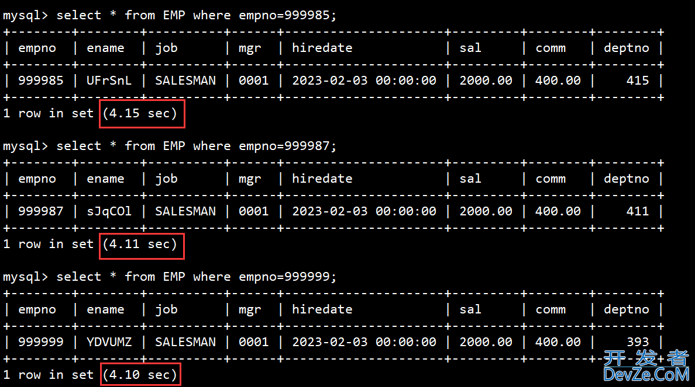This screenshot has width=695, height=387.
Task: Click the job column header in first table
Action: pos(166,48)
